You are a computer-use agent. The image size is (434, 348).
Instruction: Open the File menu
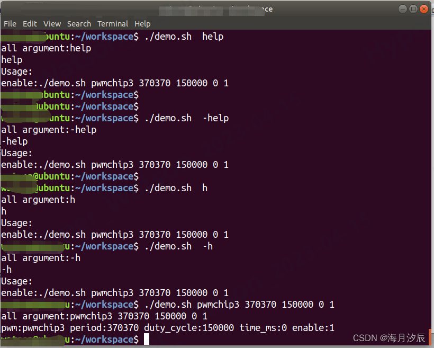coord(10,23)
